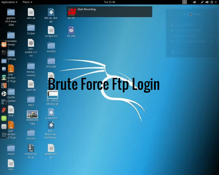Click the network connection tray icon
219x175 pixels.
click(202, 2)
